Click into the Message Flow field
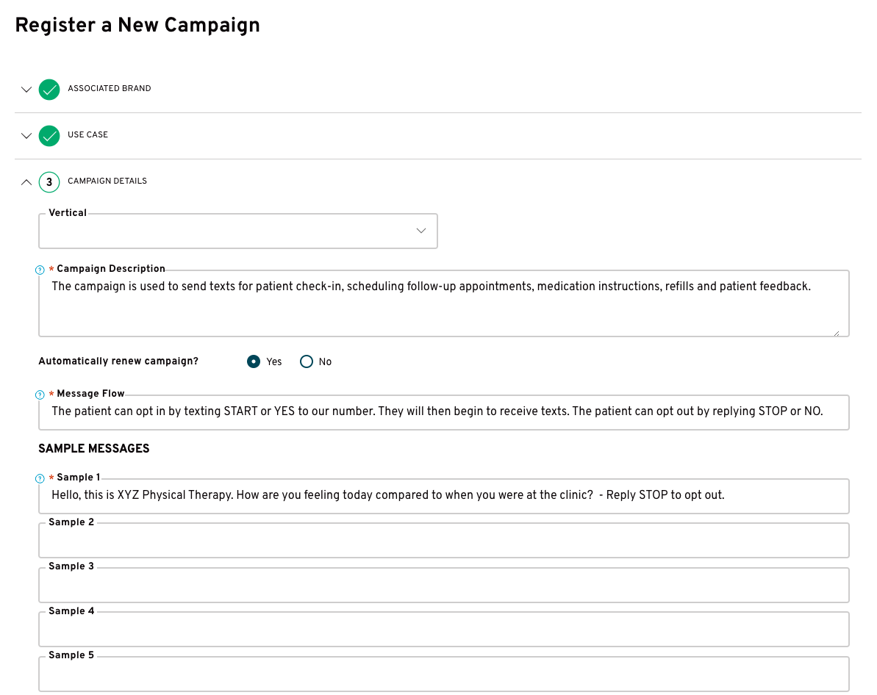Screen dimensions: 877x695 pos(444,413)
